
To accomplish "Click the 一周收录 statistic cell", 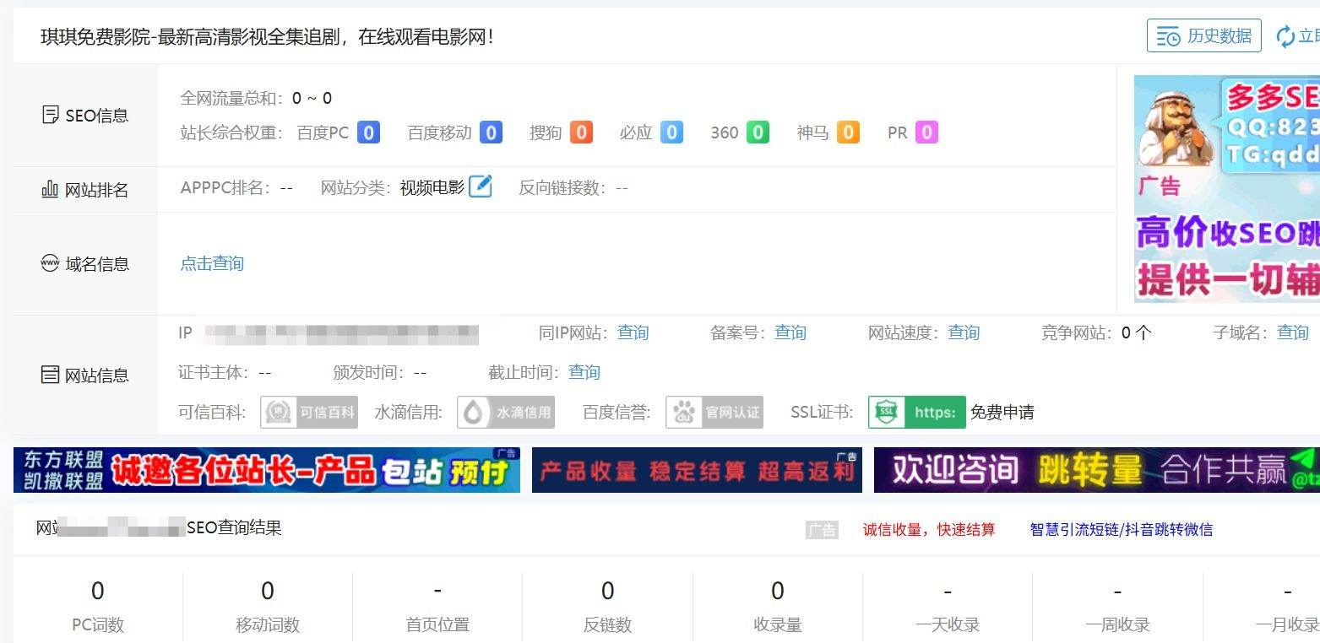I will tap(1117, 608).
